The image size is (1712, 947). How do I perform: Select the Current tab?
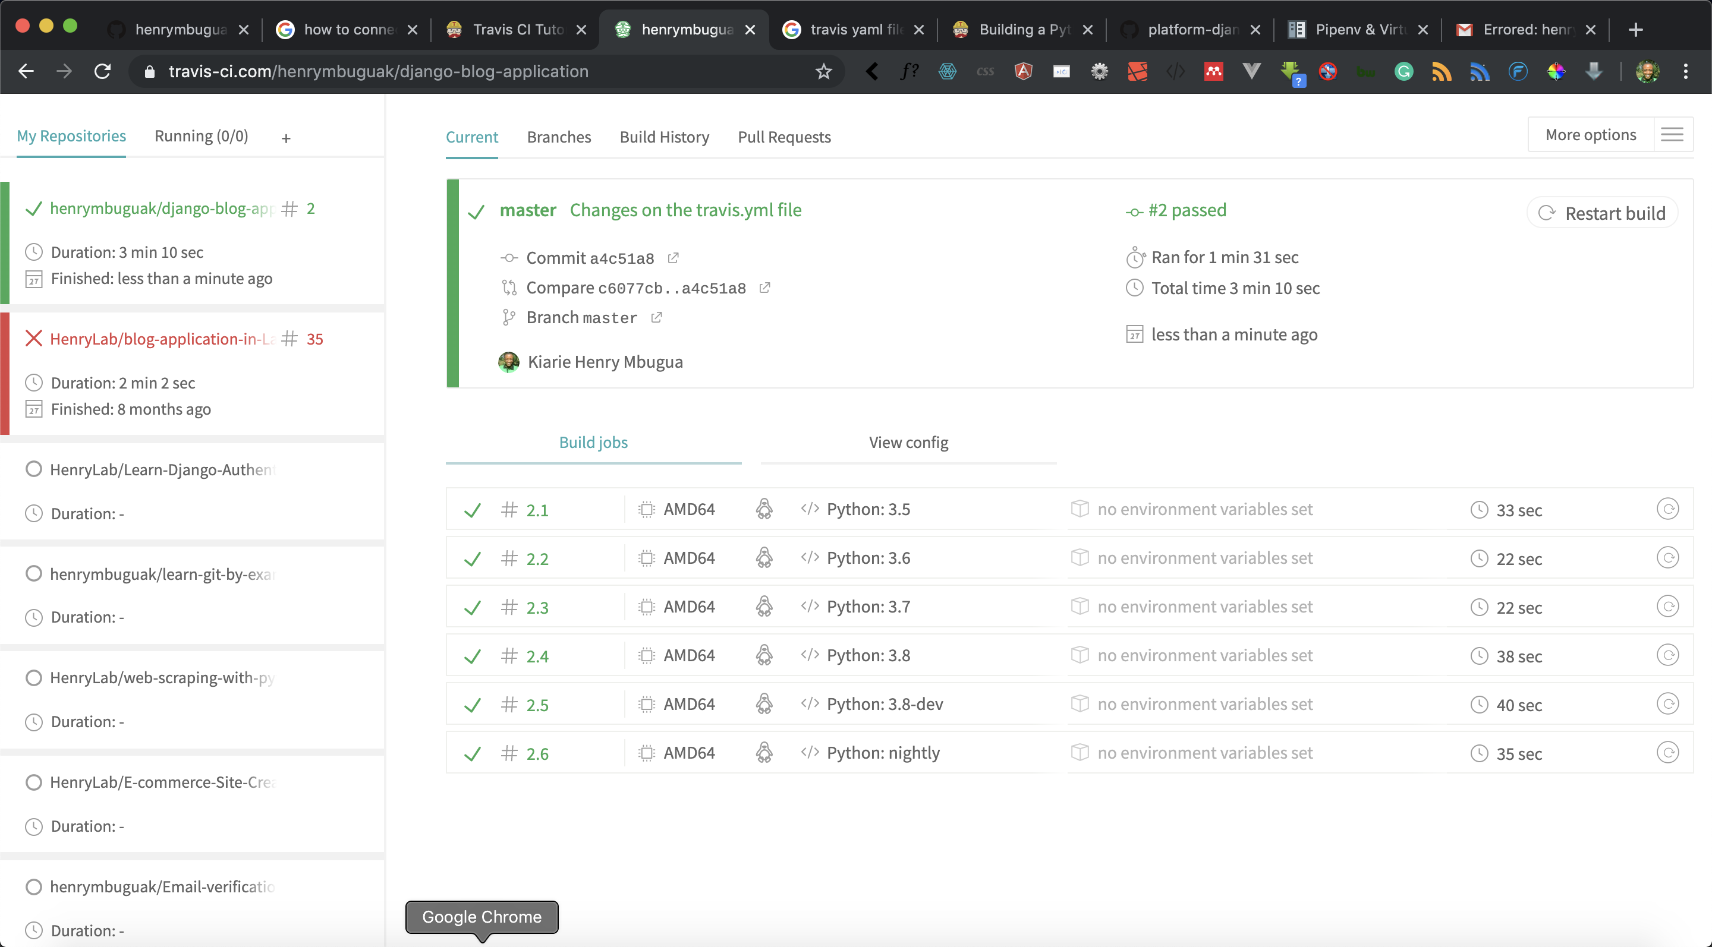(x=472, y=137)
